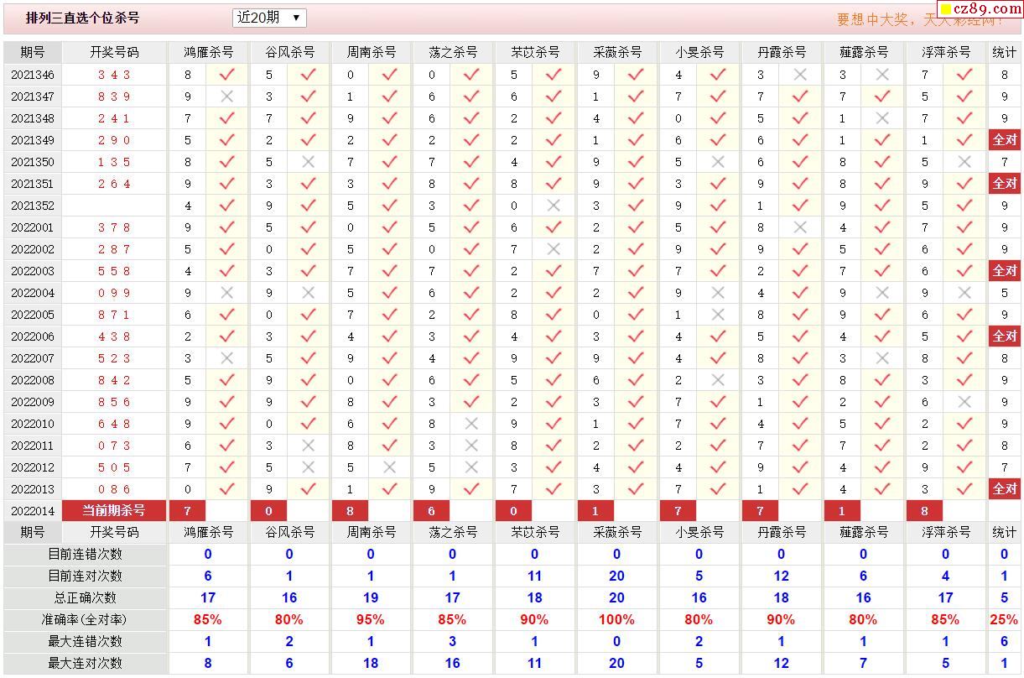Click winning numbers 3 4 3
This screenshot has height=678, width=1024.
pos(114,75)
